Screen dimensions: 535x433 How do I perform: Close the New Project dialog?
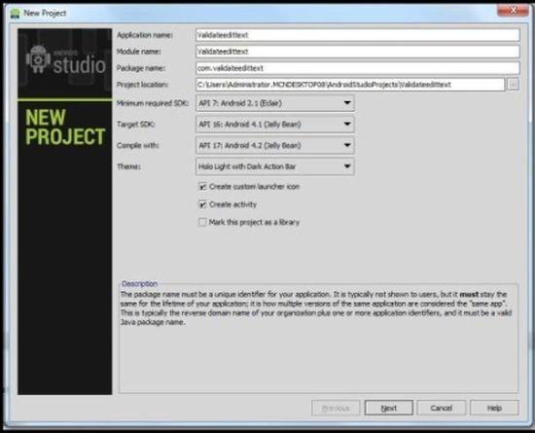(x=513, y=11)
